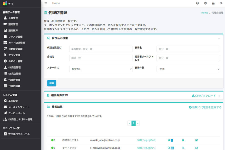The image size is (225, 150).
Task: Click the help question-mark icon in the header
Action: click(197, 3)
